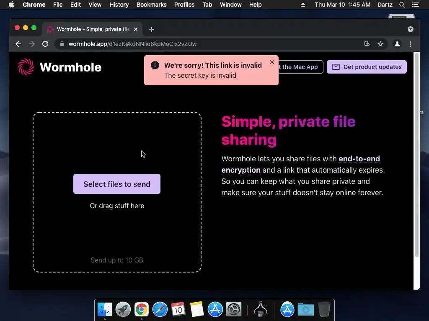Click Chrome icon in the Dock
This screenshot has height=321, width=429.
click(x=142, y=310)
